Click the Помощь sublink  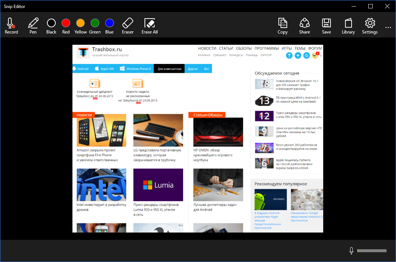(x=252, y=55)
